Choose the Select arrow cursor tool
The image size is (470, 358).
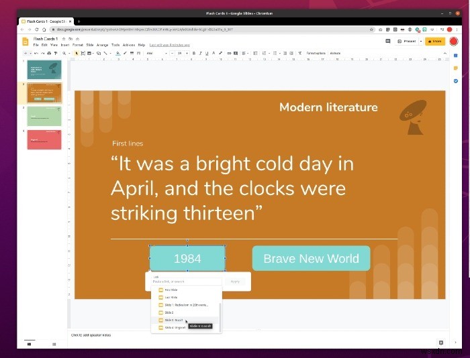[77, 53]
